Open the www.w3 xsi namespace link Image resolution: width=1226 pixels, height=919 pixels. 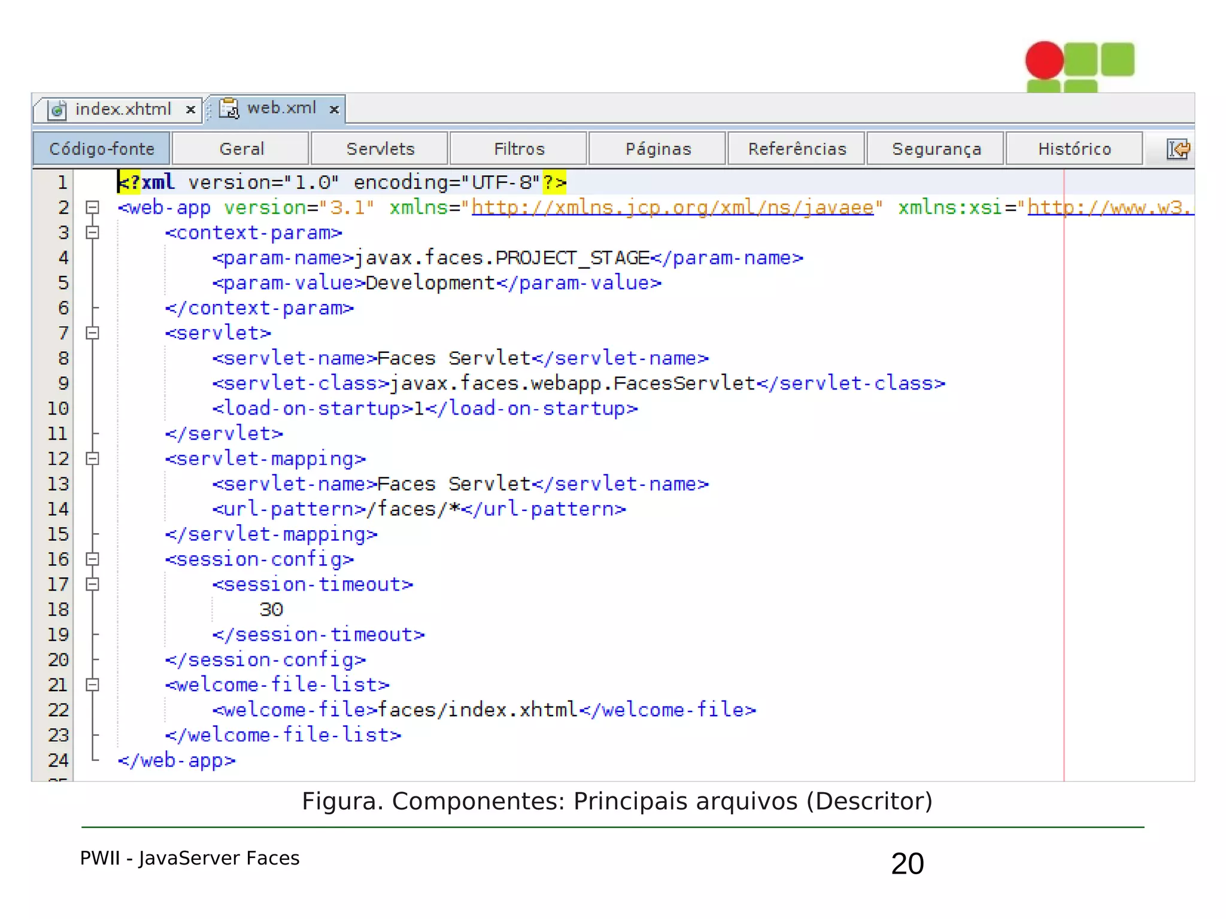[x=1110, y=208]
